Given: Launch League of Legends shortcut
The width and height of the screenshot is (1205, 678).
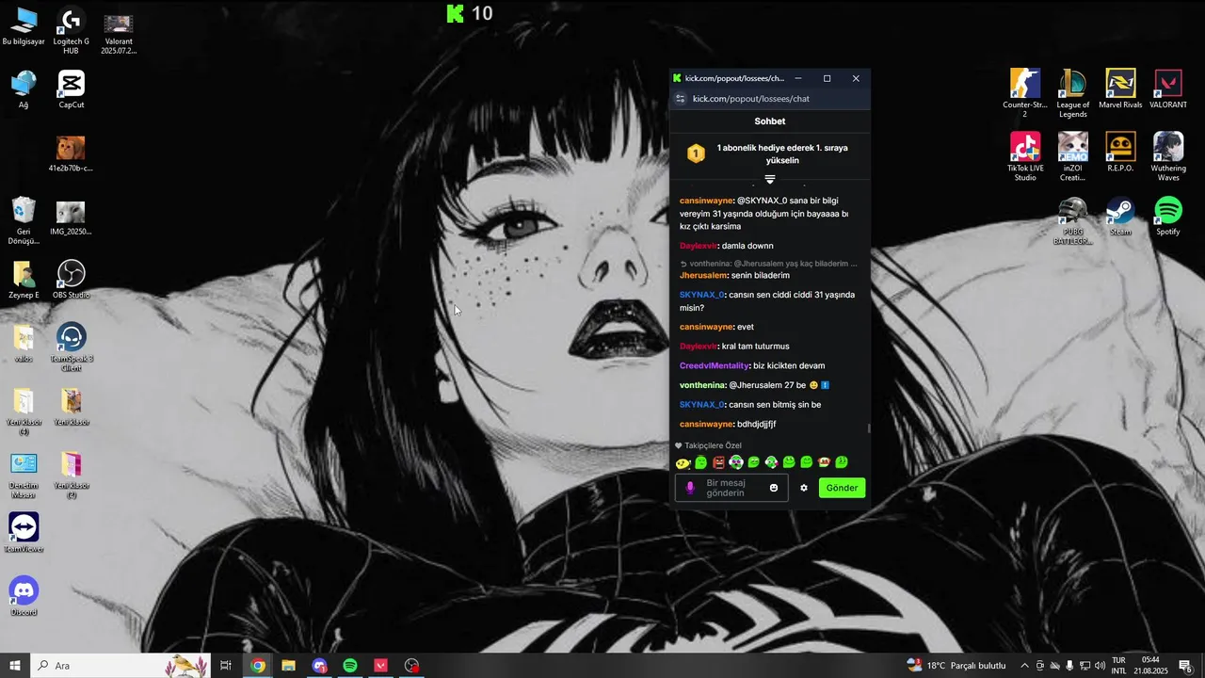Looking at the screenshot, I should click(x=1072, y=93).
